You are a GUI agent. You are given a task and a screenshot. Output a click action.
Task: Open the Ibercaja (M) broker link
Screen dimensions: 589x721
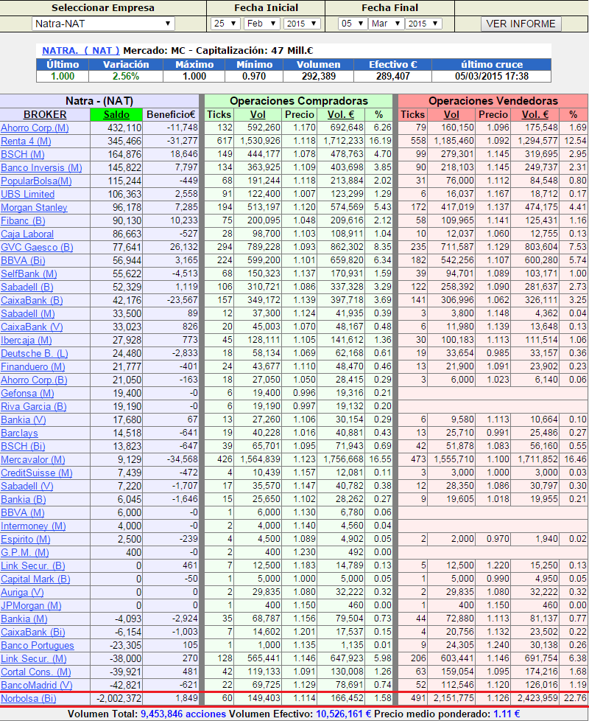[27, 341]
